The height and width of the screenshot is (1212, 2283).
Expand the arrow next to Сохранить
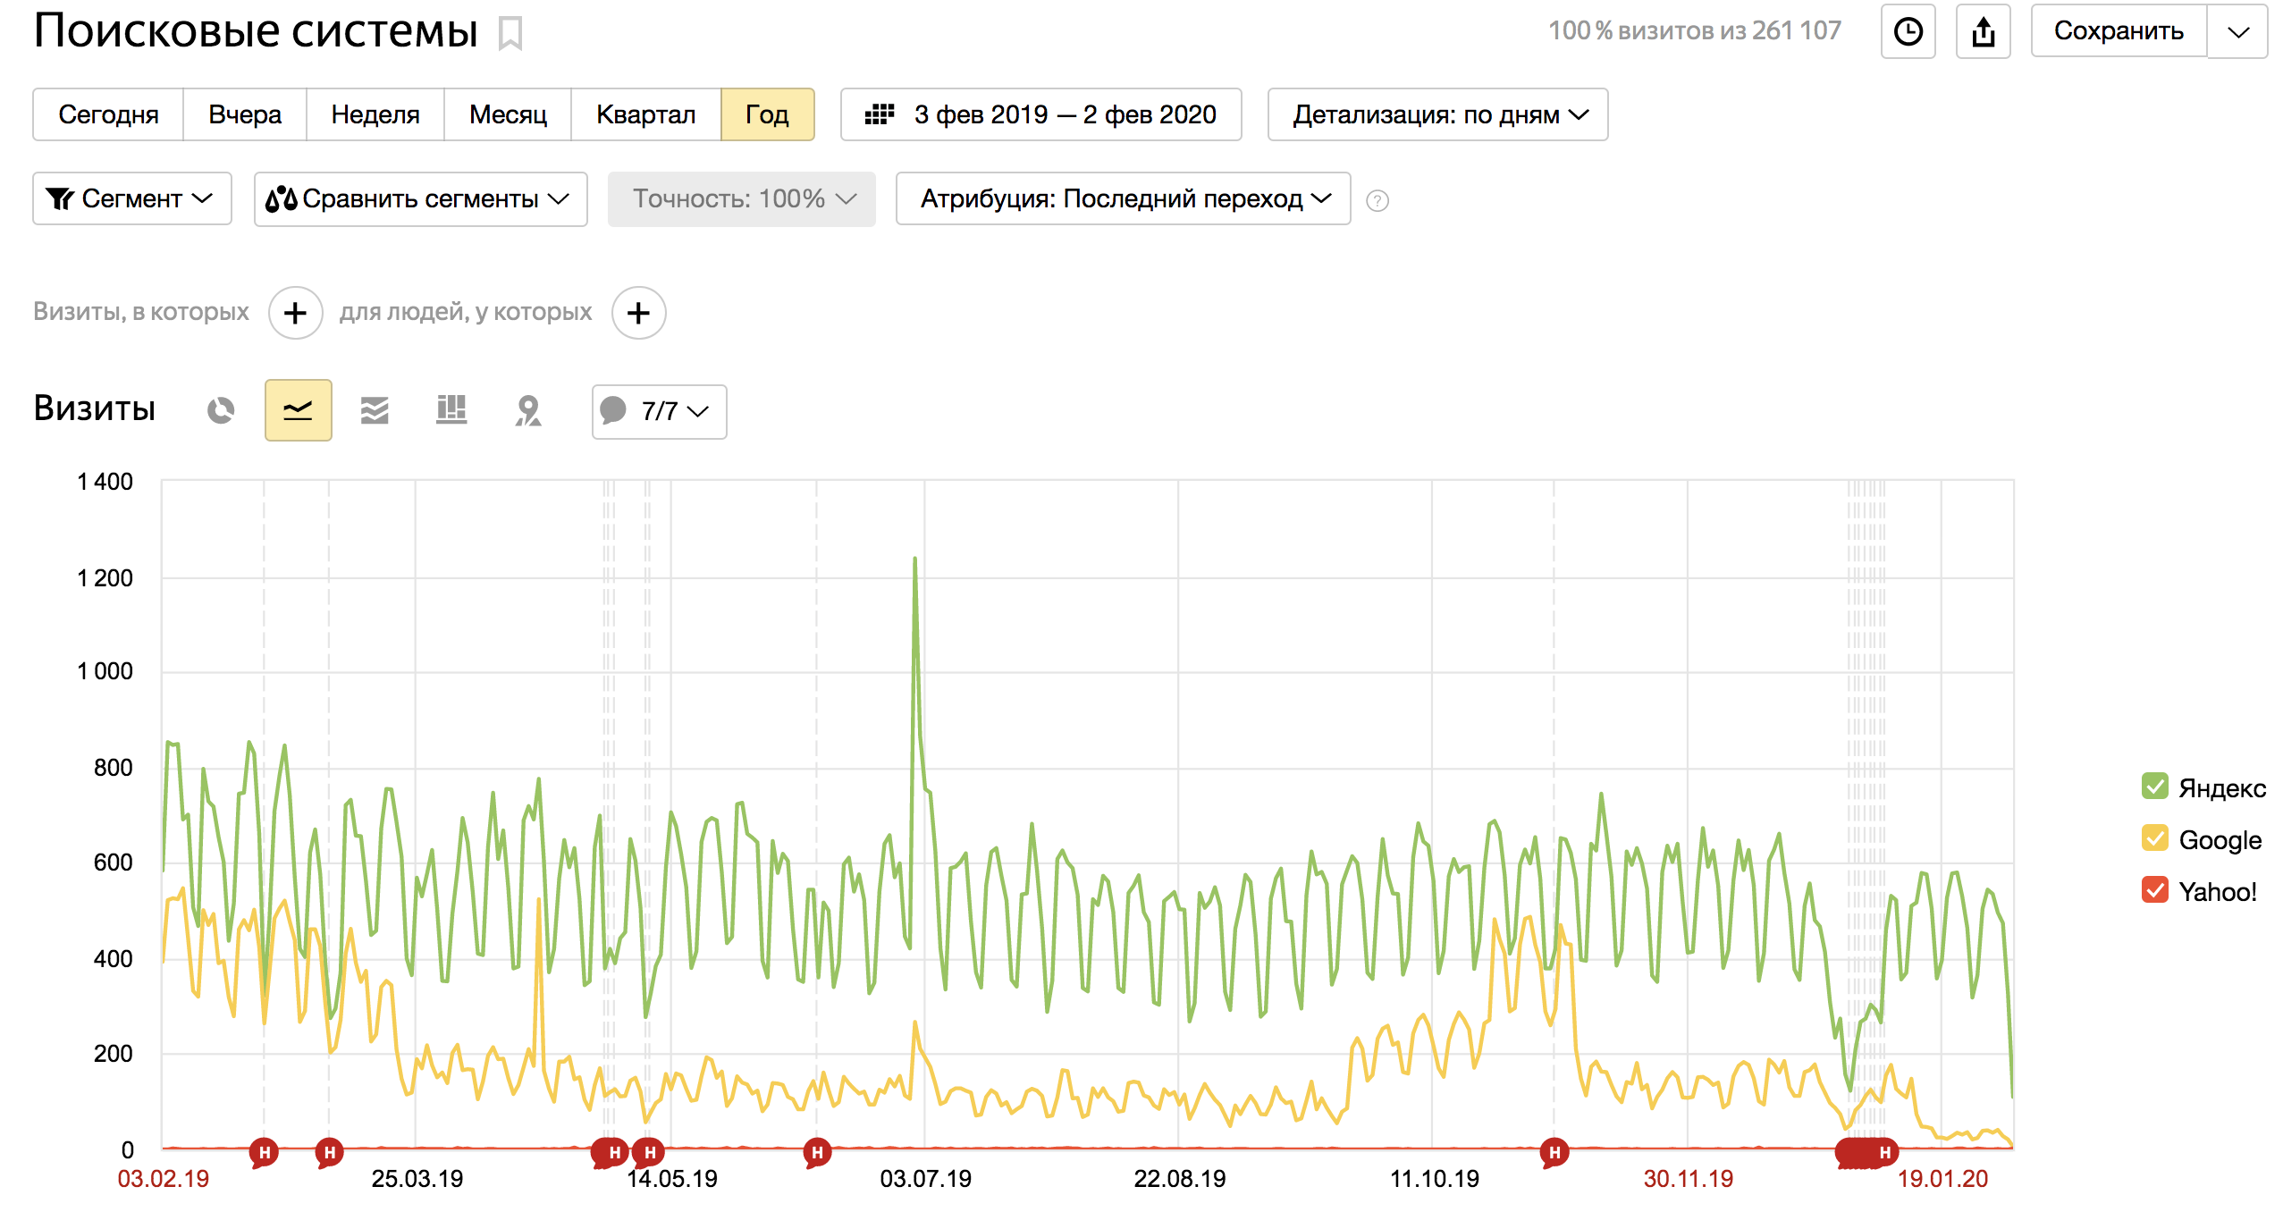coord(2237,32)
